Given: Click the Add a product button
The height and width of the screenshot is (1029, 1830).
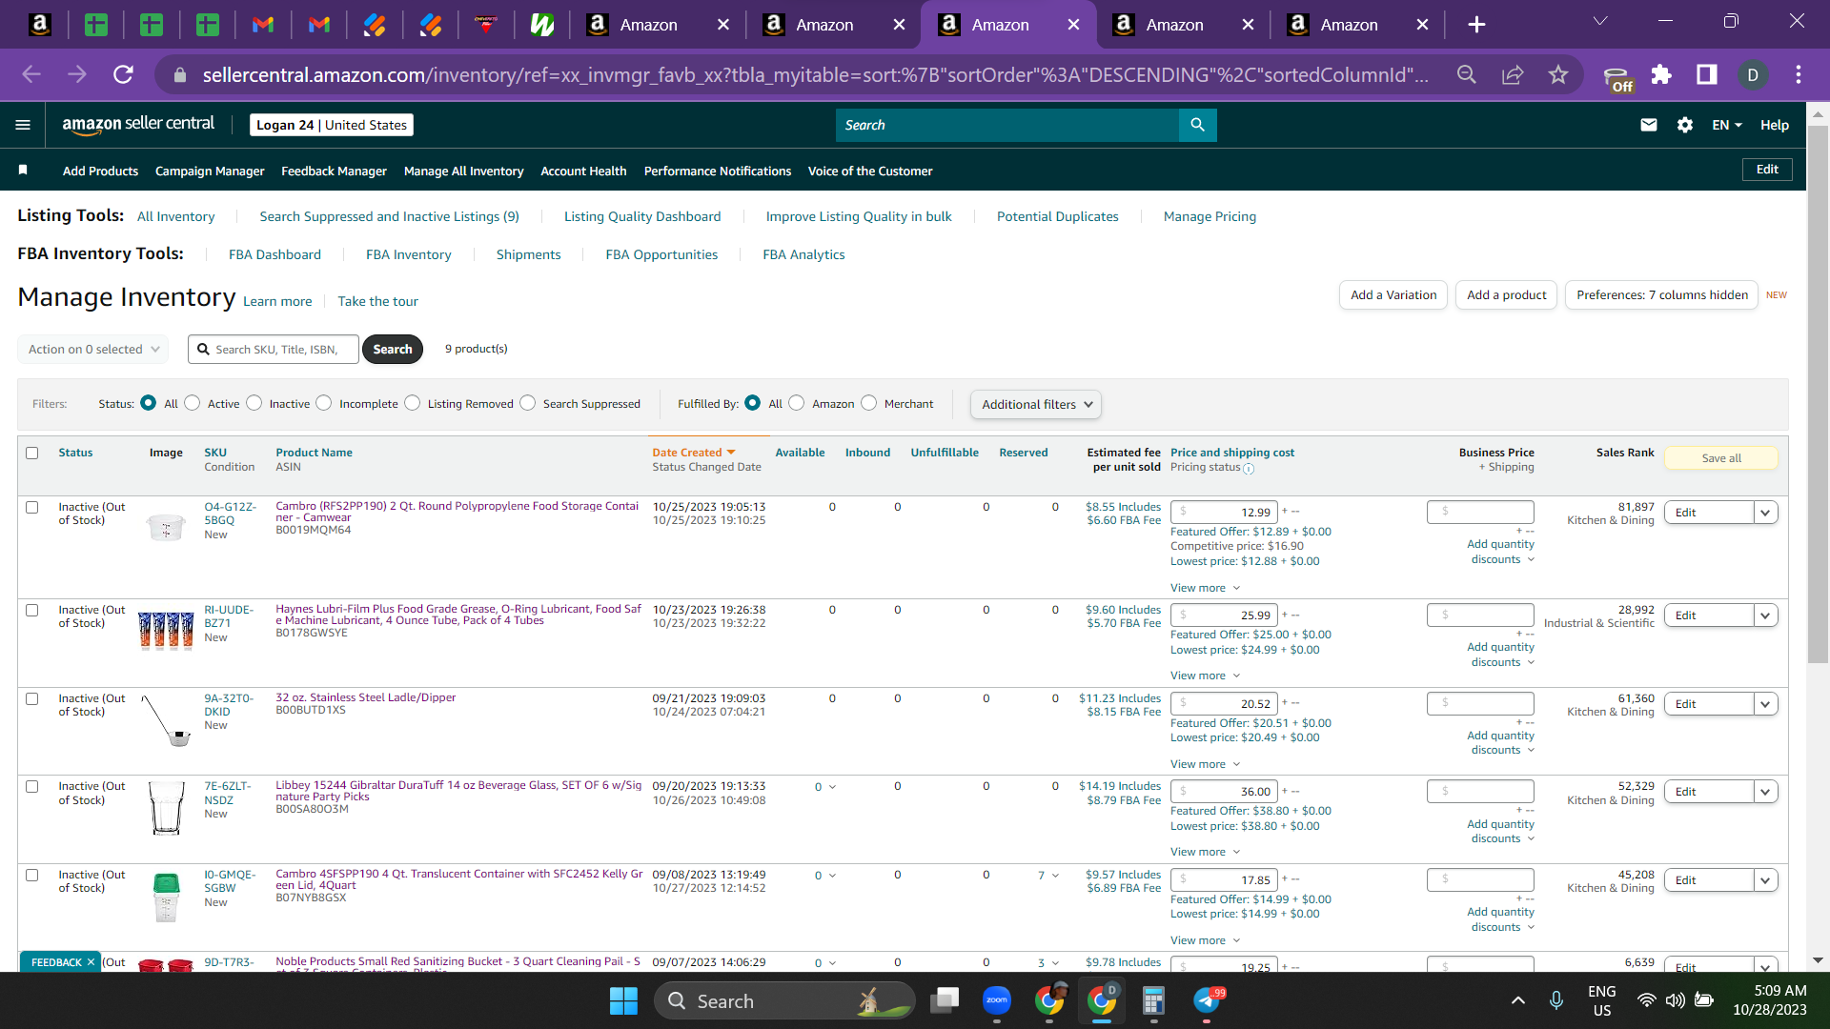Looking at the screenshot, I should pyautogui.click(x=1507, y=295).
